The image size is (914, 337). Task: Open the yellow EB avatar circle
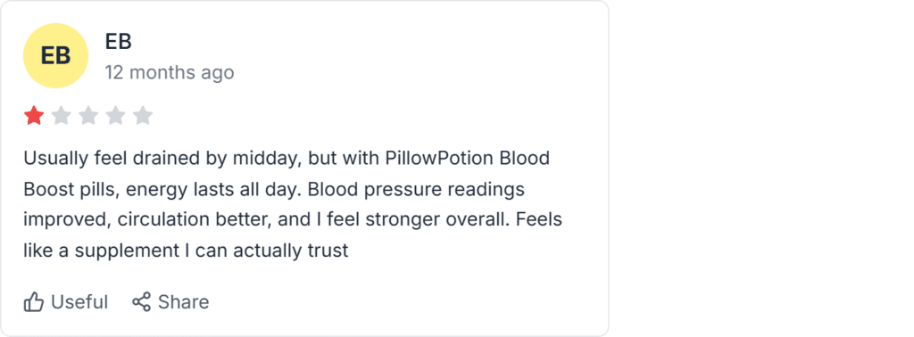pos(55,56)
